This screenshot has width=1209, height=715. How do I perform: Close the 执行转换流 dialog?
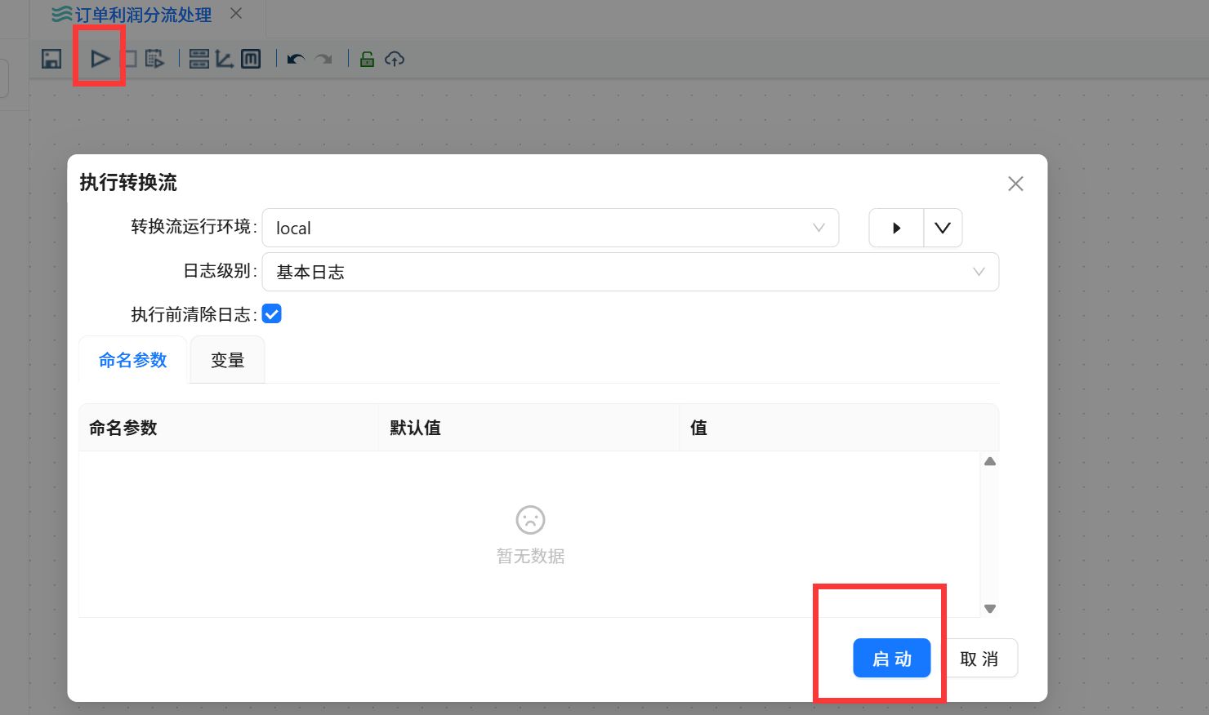[x=1015, y=184]
